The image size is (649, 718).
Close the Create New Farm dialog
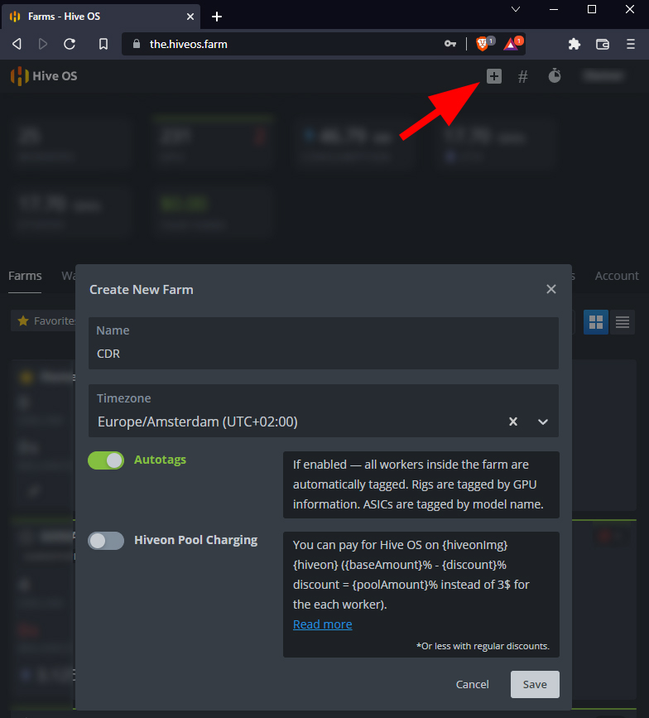[551, 289]
